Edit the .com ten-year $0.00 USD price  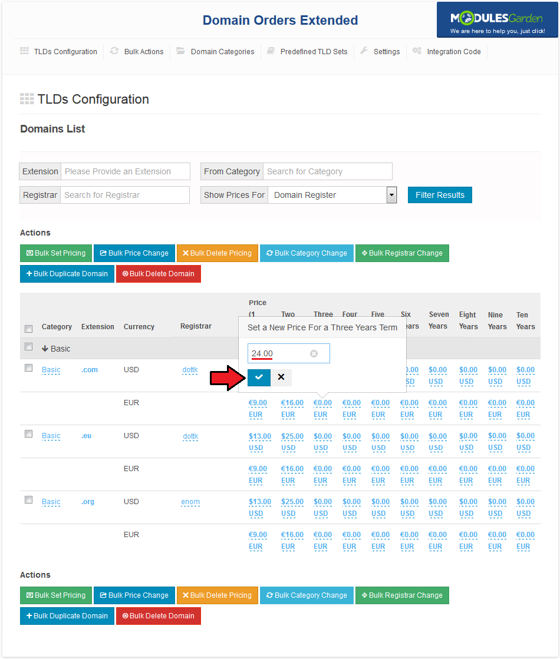pyautogui.click(x=525, y=375)
